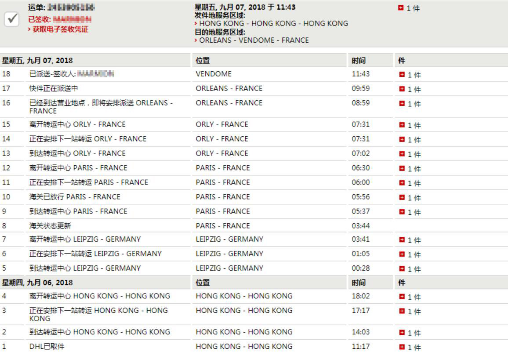Expand piece info for LEIPZIG departure 03:41

click(x=402, y=240)
